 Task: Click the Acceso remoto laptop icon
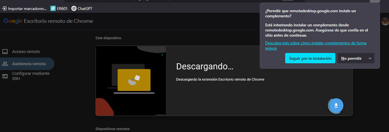[x=5, y=51]
